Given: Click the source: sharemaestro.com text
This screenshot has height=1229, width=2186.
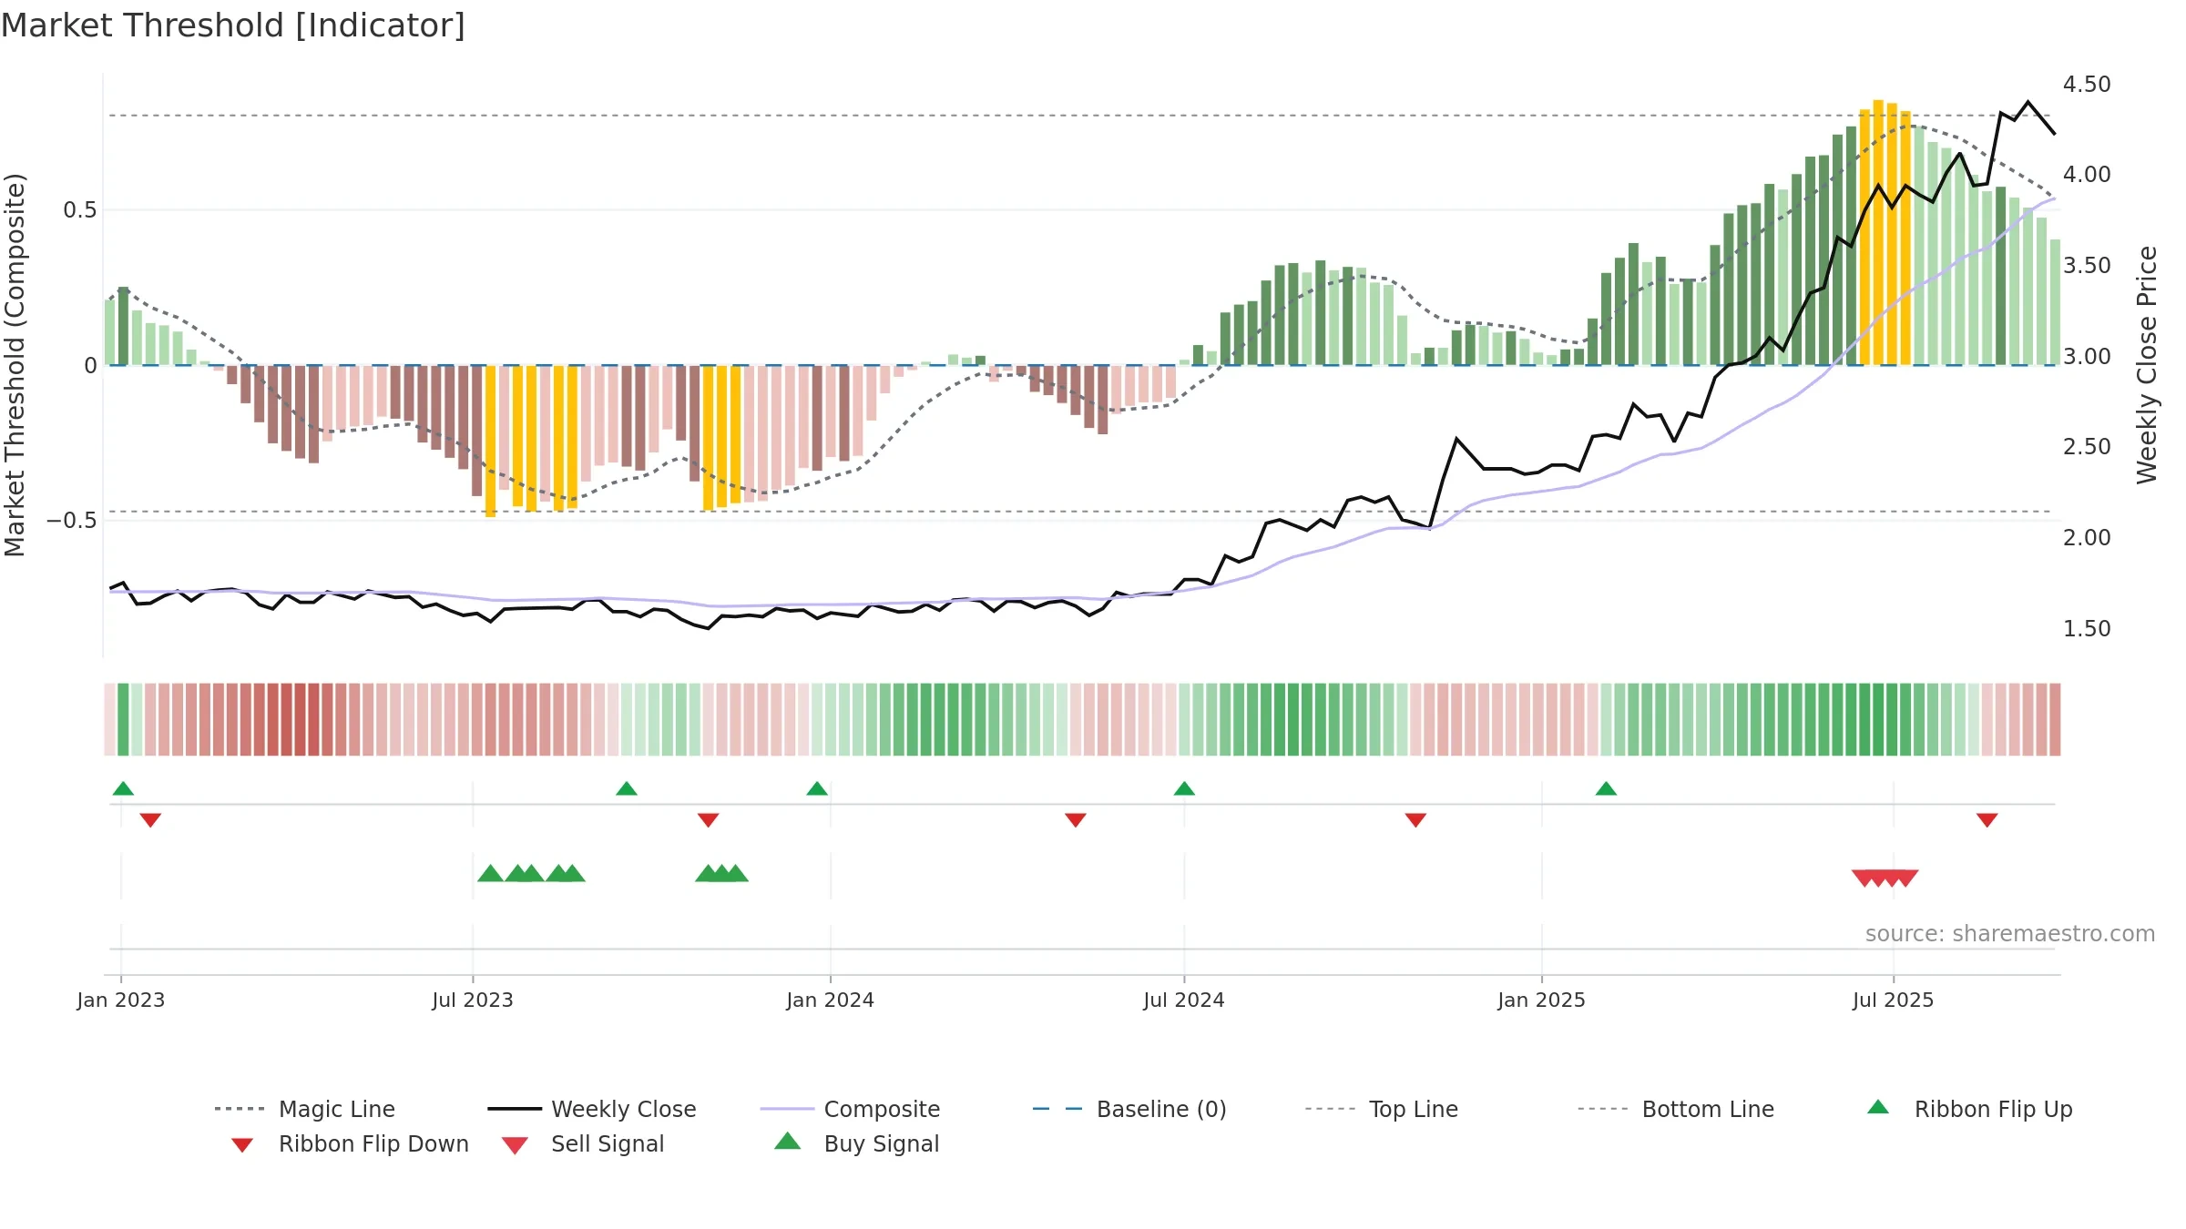Looking at the screenshot, I should click(x=2010, y=934).
